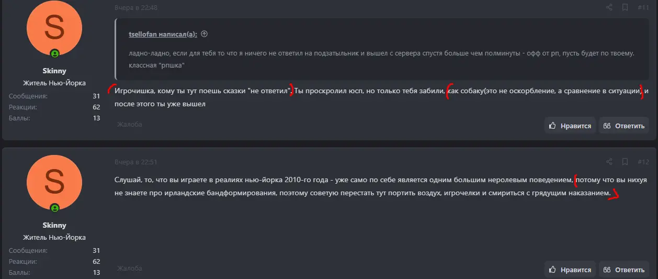Open the #11 post permalink

[x=643, y=7]
